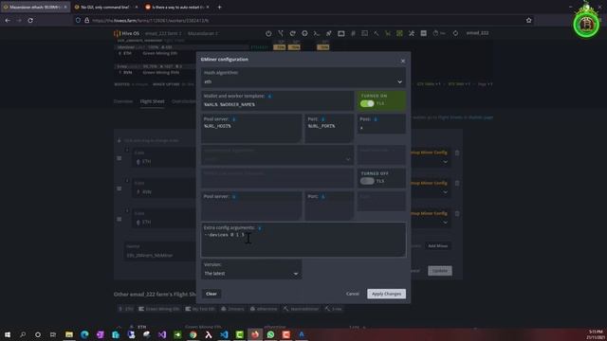The image size is (607, 341).
Task: Click the remote monitor icon in Hive toolbar
Action: point(341,34)
